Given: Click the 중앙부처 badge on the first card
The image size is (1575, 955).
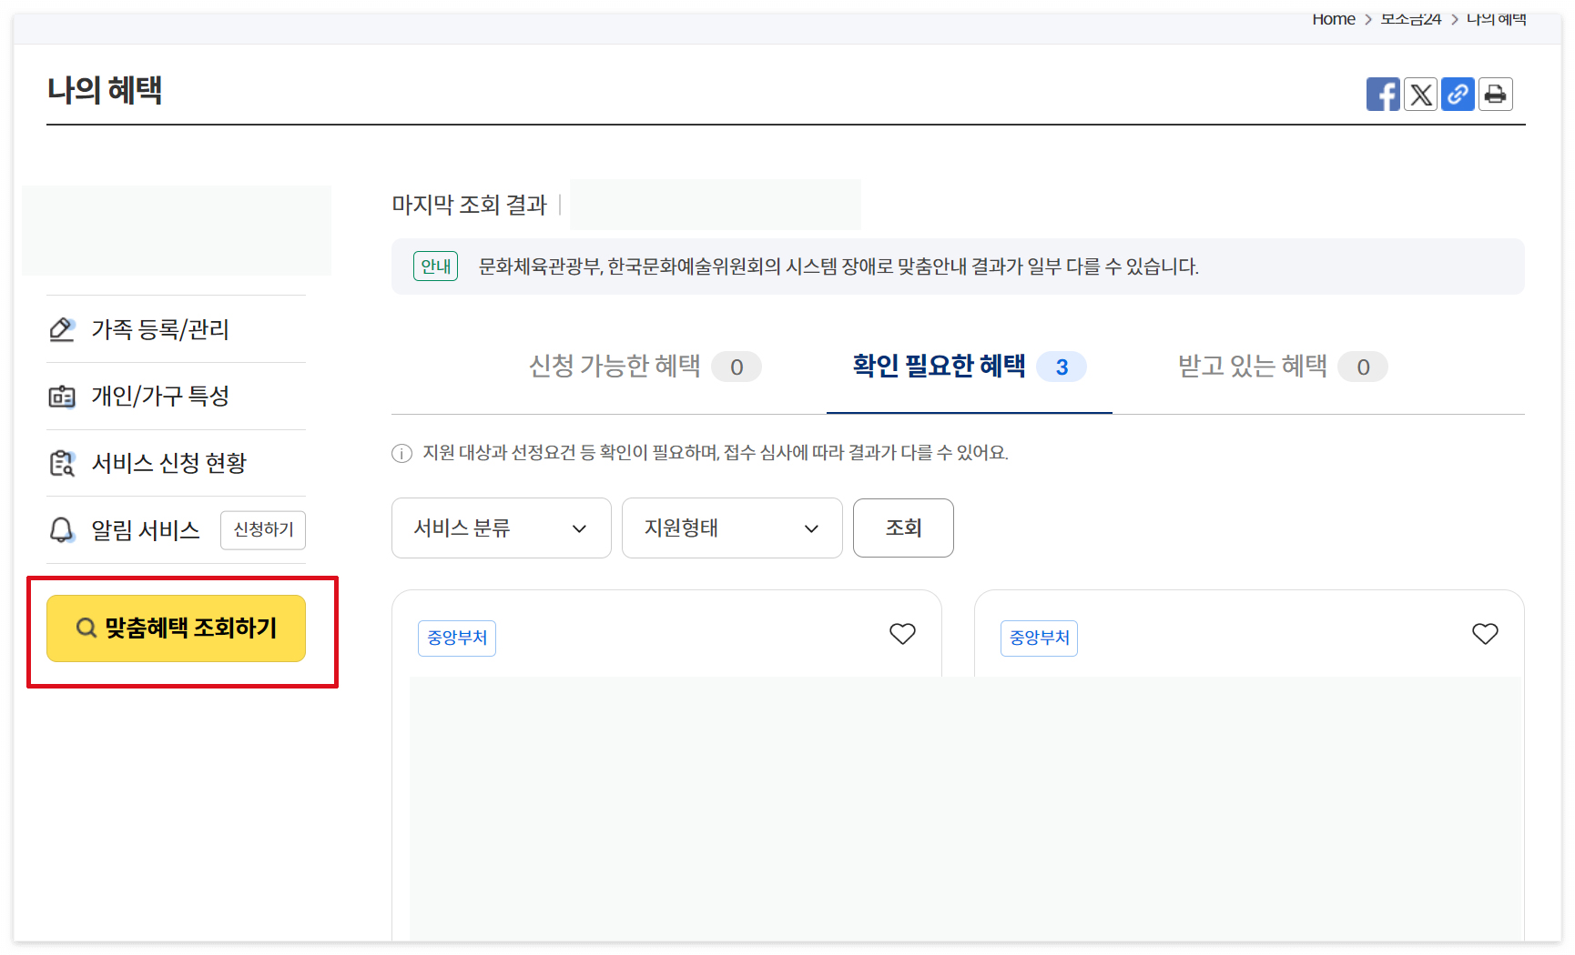Looking at the screenshot, I should click(456, 638).
